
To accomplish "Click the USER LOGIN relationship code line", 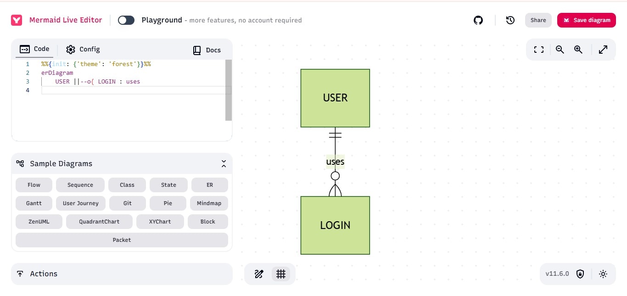I will [x=98, y=82].
